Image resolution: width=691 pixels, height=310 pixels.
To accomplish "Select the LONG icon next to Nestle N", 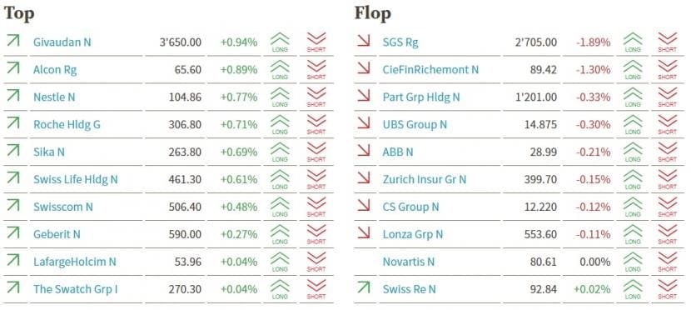I will (x=280, y=97).
